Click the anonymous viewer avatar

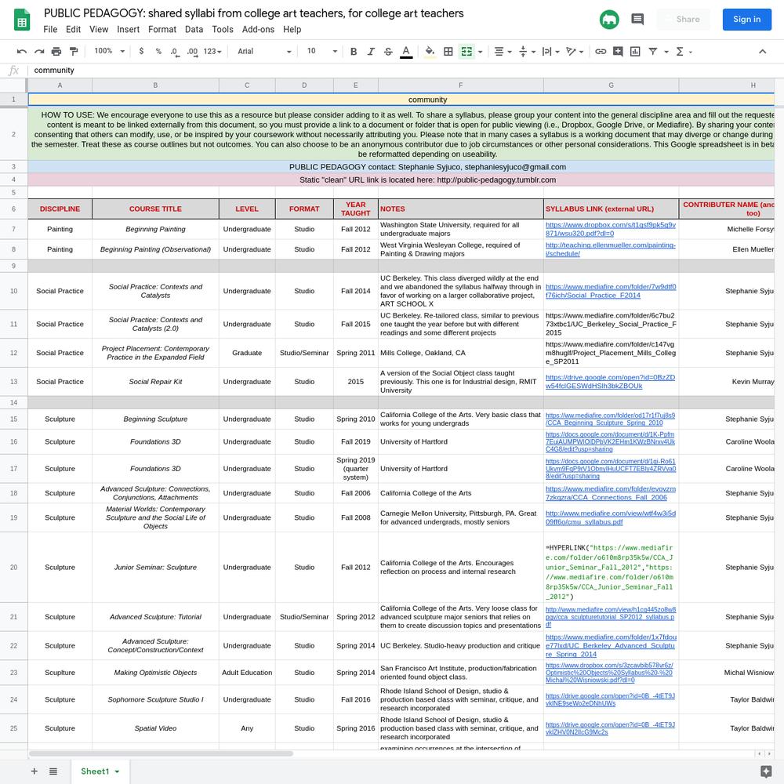tap(609, 20)
